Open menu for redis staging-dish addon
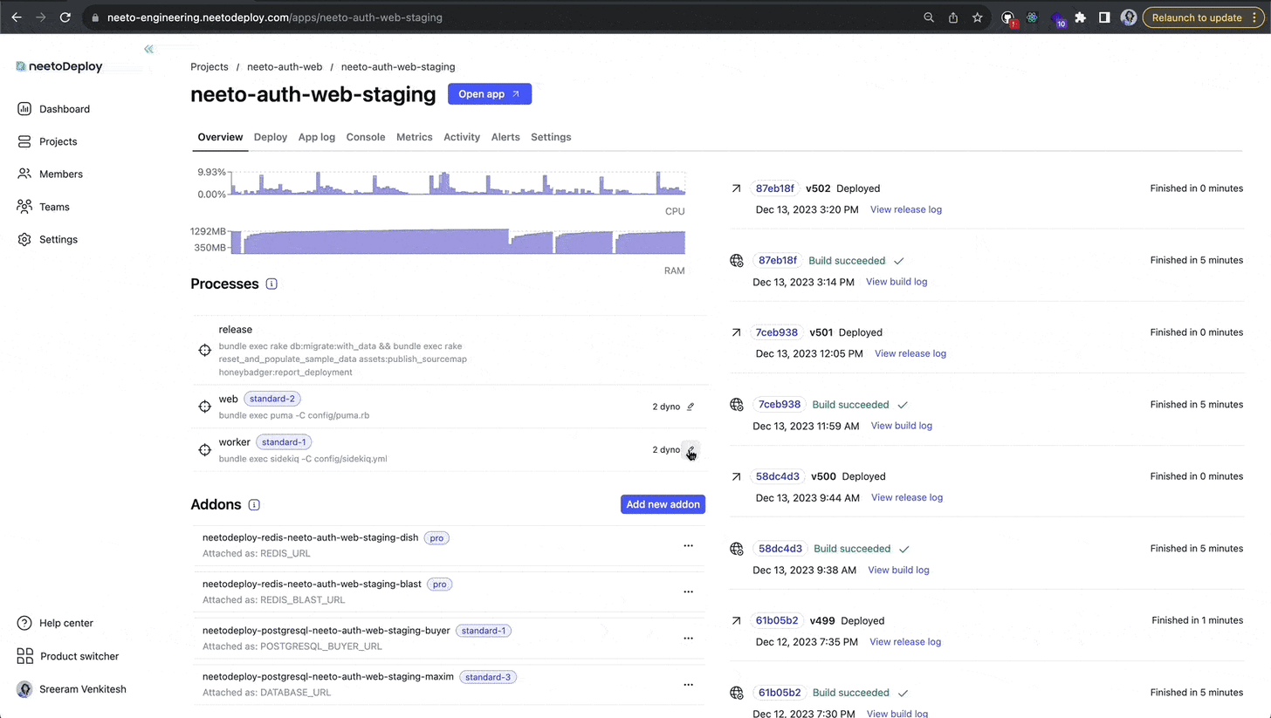 (x=688, y=545)
